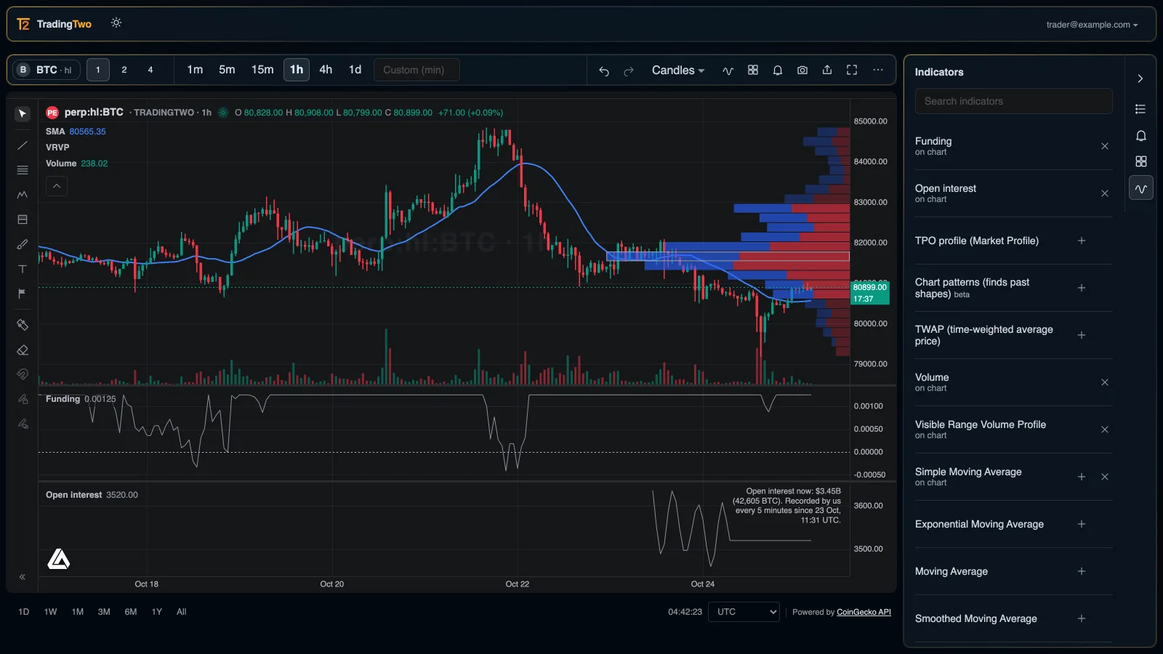Select the eraser tool
The width and height of the screenshot is (1163, 654).
(x=23, y=350)
